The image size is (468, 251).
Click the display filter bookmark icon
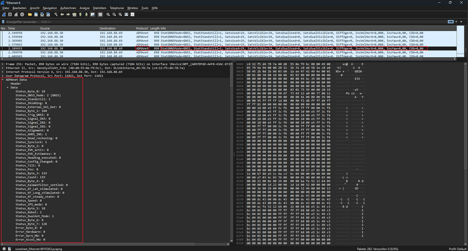(x=4, y=21)
